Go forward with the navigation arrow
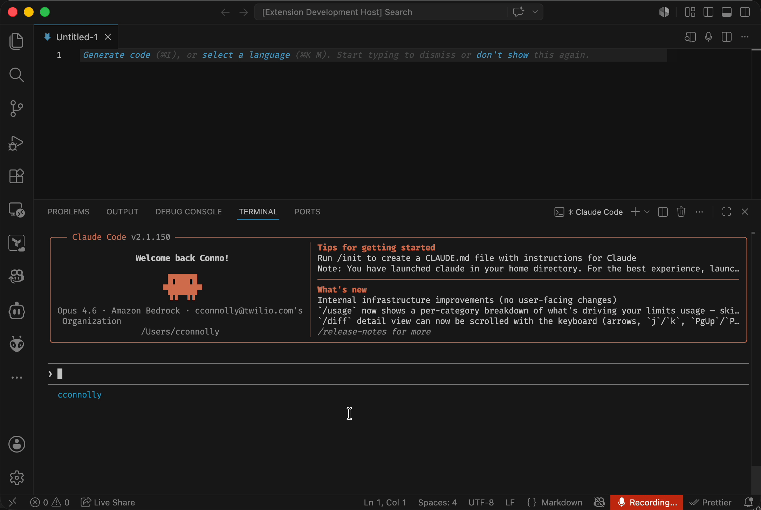761x510 pixels. click(244, 12)
